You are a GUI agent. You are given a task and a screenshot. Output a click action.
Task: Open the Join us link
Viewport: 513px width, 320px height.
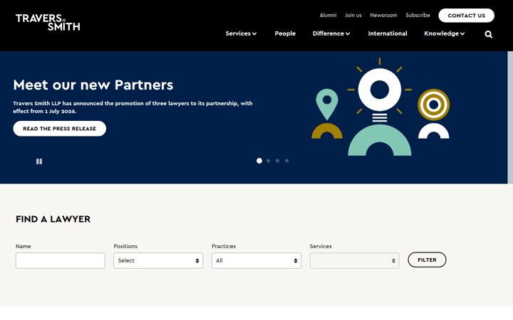[353, 15]
